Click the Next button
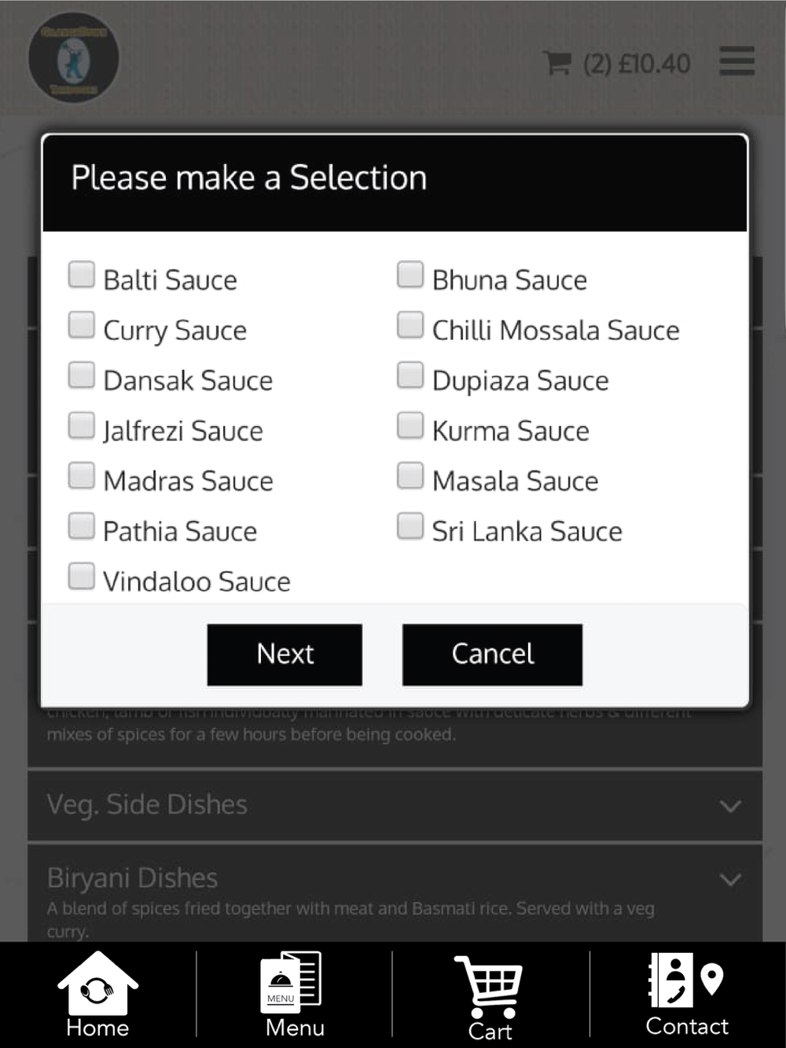This screenshot has height=1048, width=786. click(285, 654)
